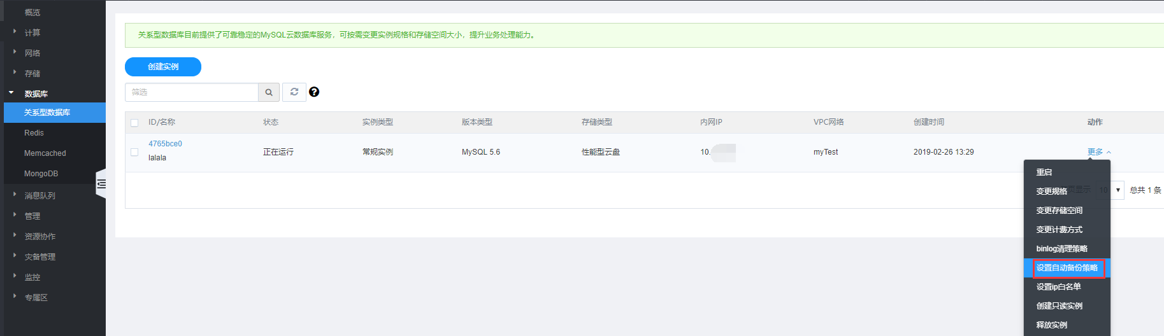Click the 创建时间 column header
Image resolution: width=1164 pixels, height=336 pixels.
click(929, 122)
